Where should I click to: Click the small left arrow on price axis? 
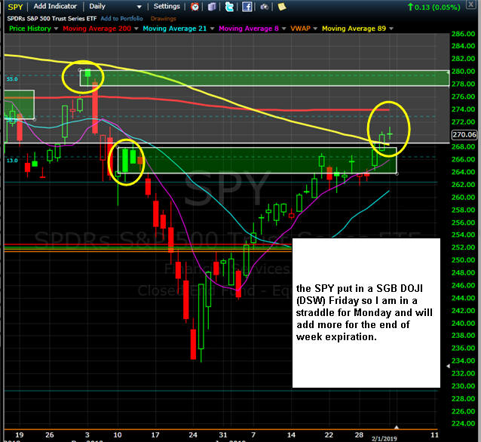[448, 366]
